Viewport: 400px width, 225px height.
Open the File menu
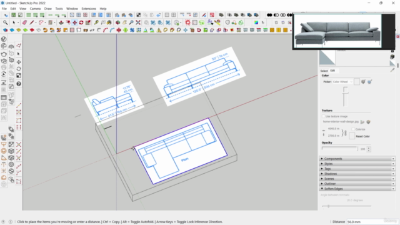(x=4, y=9)
